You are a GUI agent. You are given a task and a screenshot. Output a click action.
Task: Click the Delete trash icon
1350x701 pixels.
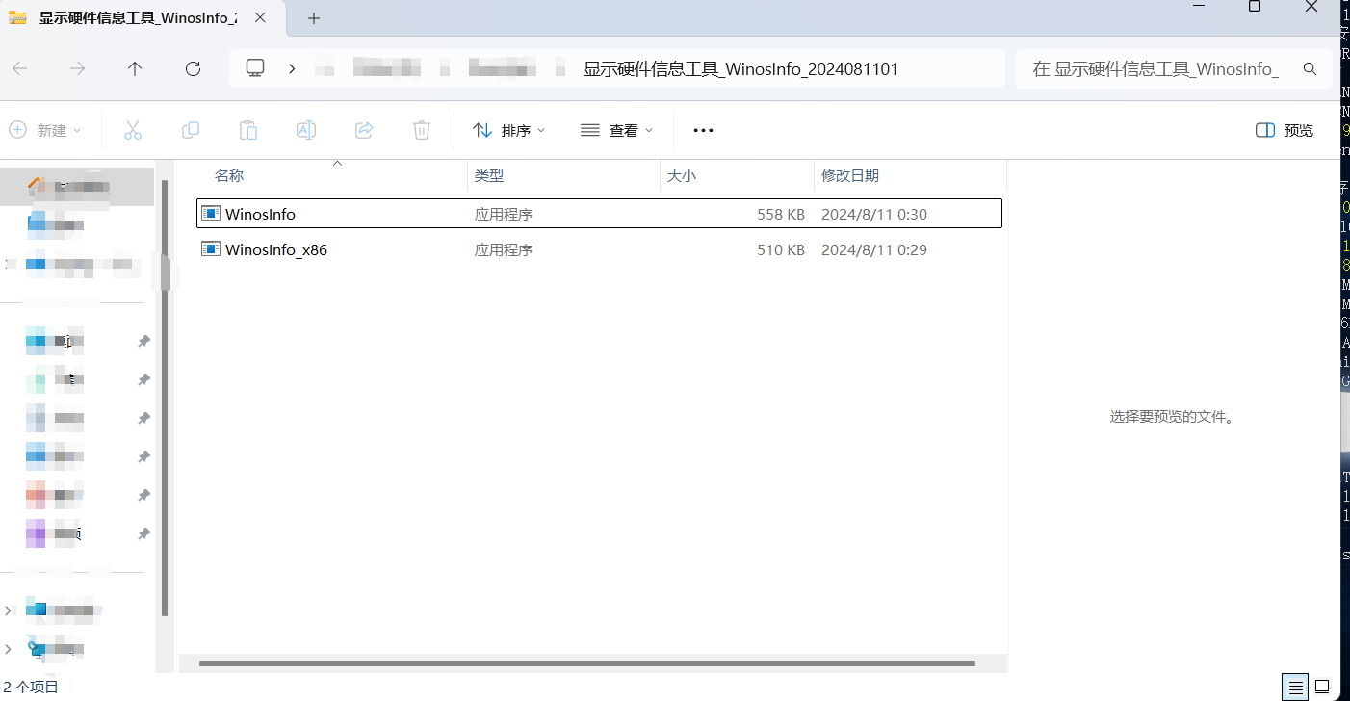pyautogui.click(x=422, y=130)
